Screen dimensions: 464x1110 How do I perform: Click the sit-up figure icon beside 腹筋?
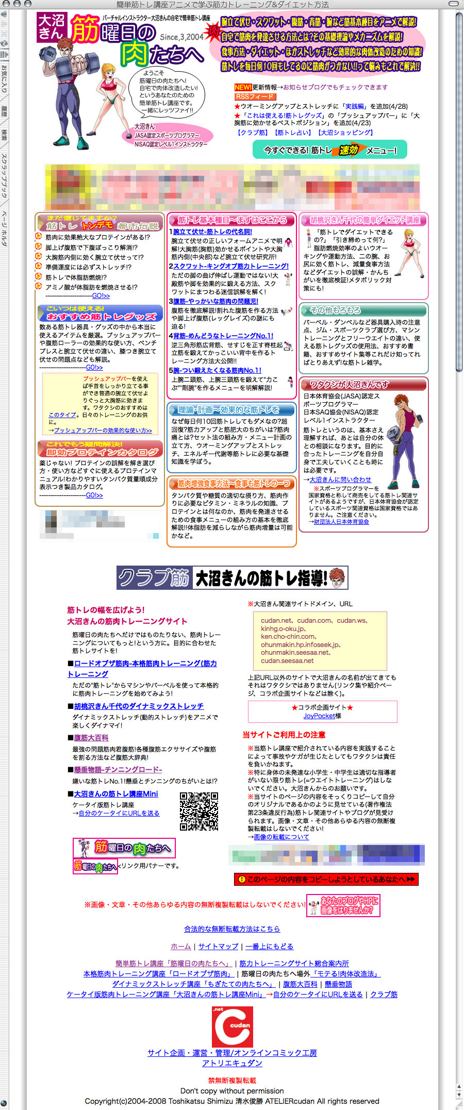click(287, 311)
